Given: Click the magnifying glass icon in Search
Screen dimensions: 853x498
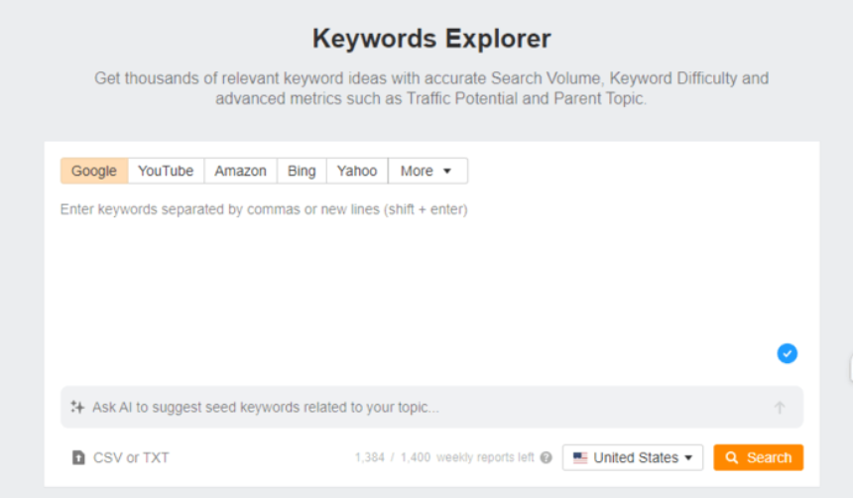Looking at the screenshot, I should click(x=731, y=457).
